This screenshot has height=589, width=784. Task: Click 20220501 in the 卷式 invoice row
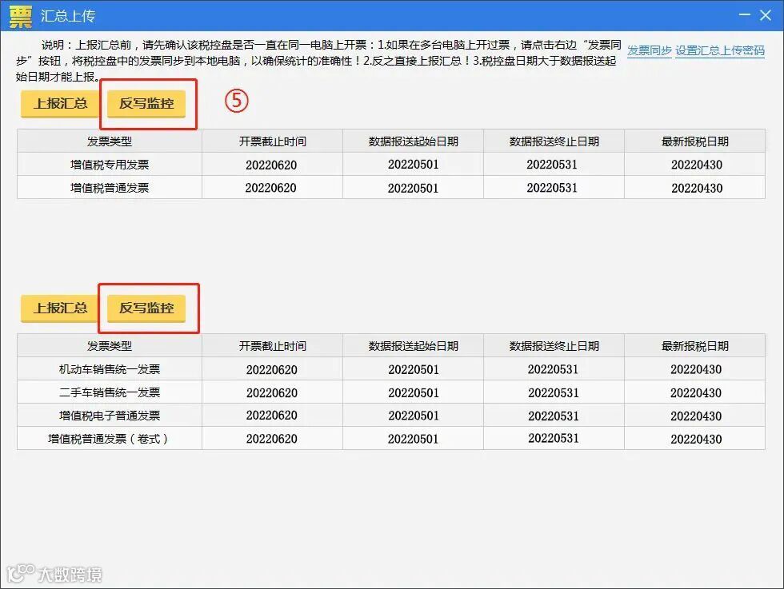pos(413,439)
